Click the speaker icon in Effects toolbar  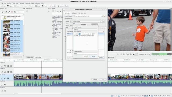pos(58,11)
